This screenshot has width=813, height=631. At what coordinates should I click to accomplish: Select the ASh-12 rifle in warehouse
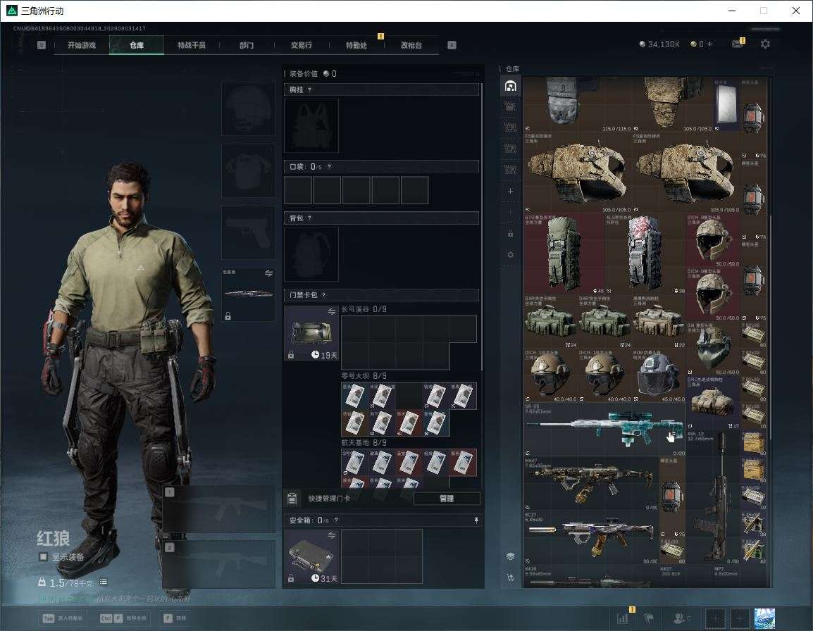pos(713,497)
